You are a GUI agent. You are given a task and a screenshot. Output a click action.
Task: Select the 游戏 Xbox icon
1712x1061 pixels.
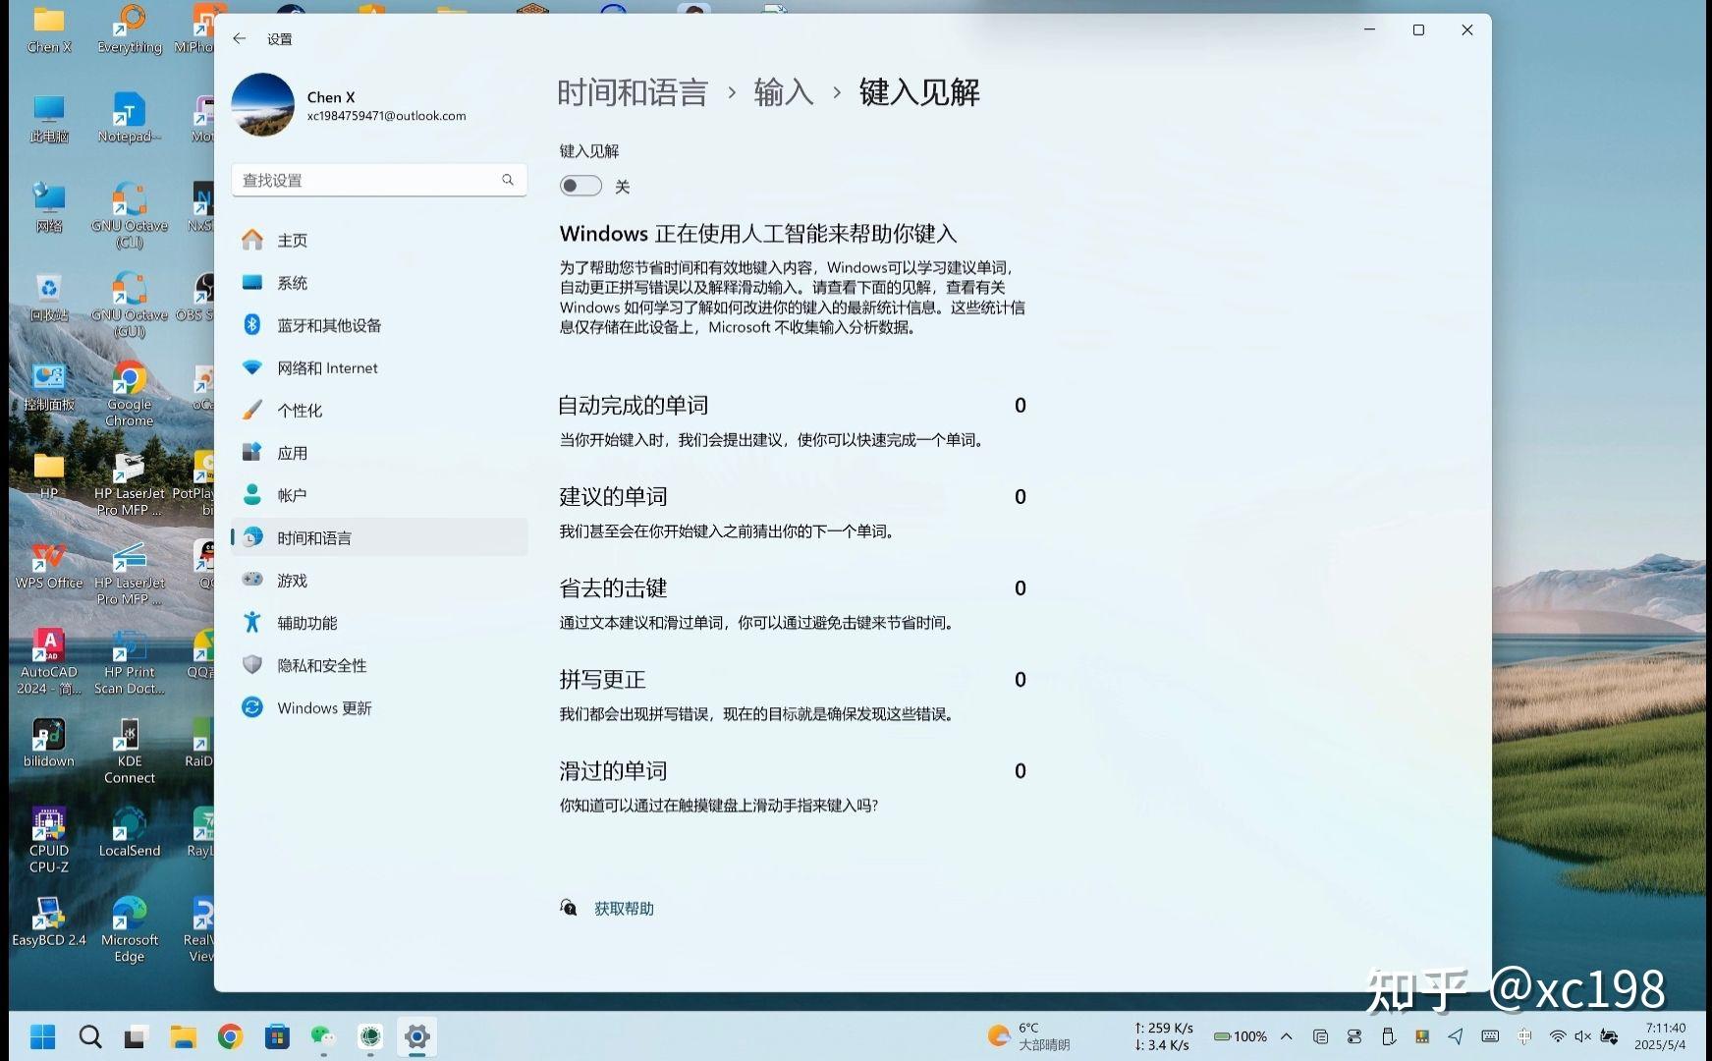pyautogui.click(x=252, y=580)
